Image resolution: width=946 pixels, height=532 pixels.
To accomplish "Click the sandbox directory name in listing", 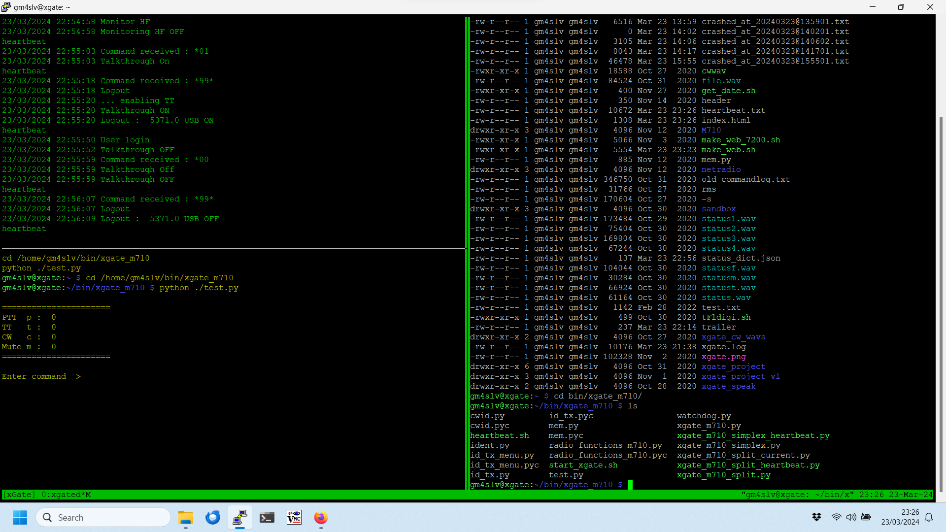I will coord(719,209).
